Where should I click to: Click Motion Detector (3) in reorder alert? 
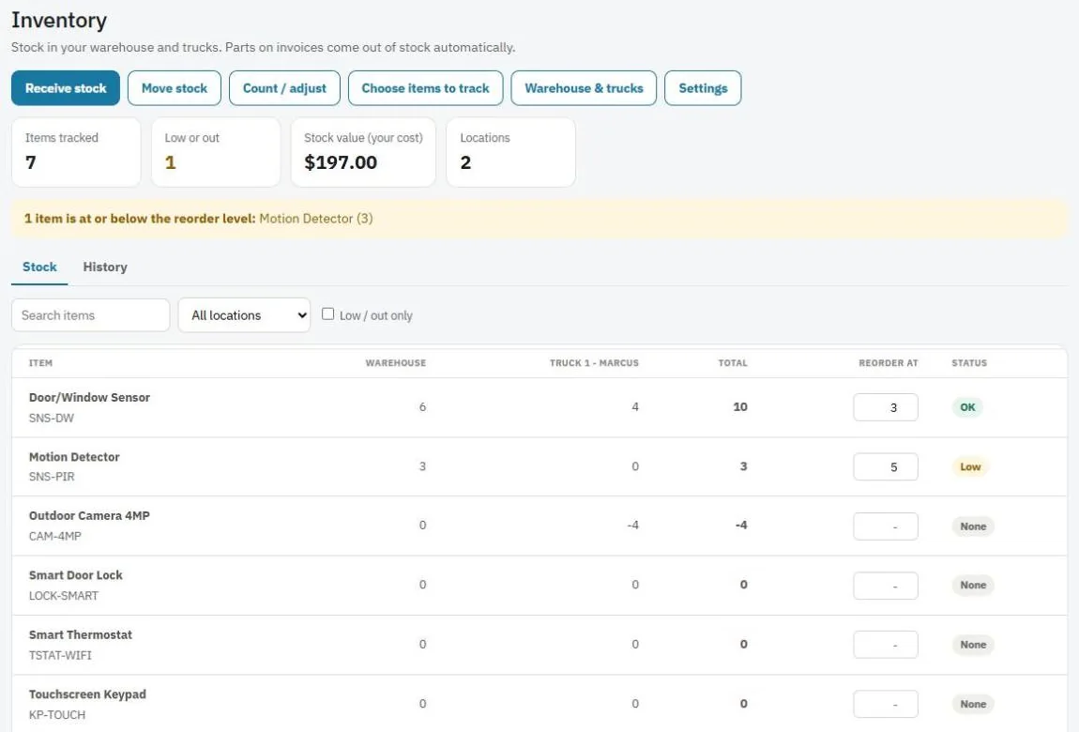point(316,218)
